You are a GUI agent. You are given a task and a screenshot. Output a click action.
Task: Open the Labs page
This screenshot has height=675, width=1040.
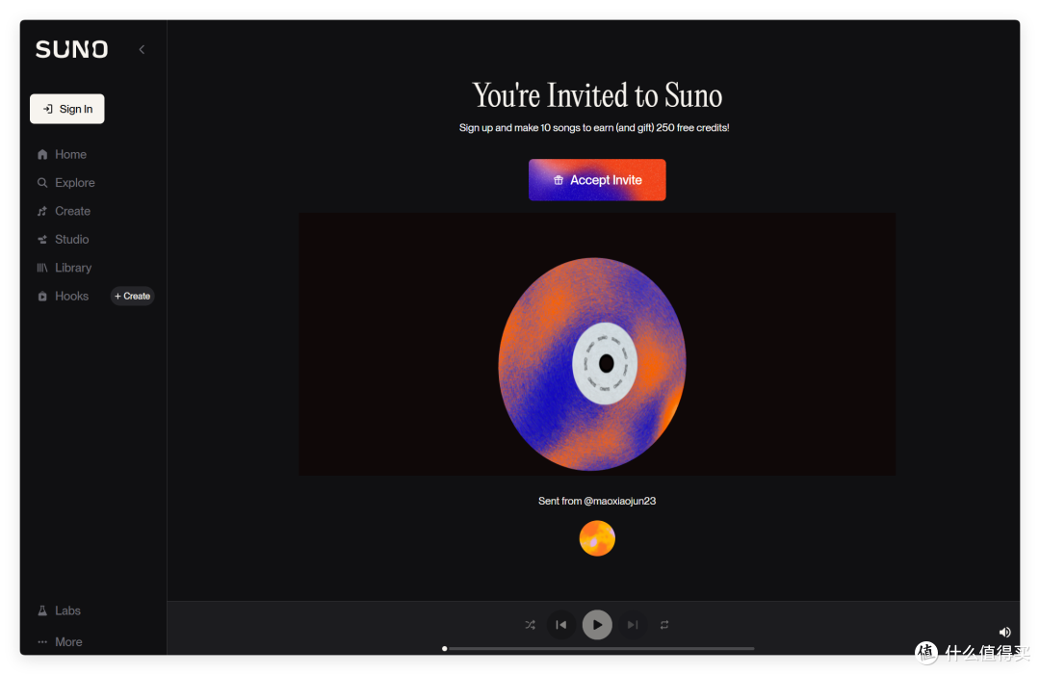point(67,610)
